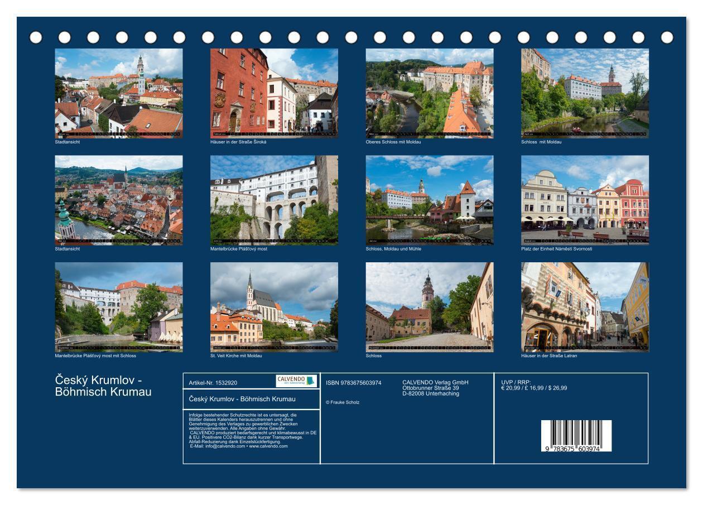Image resolution: width=703 pixels, height=505 pixels.
Task: Select the 'Häuser in der Straße Latran' photo
Action: [x=585, y=307]
